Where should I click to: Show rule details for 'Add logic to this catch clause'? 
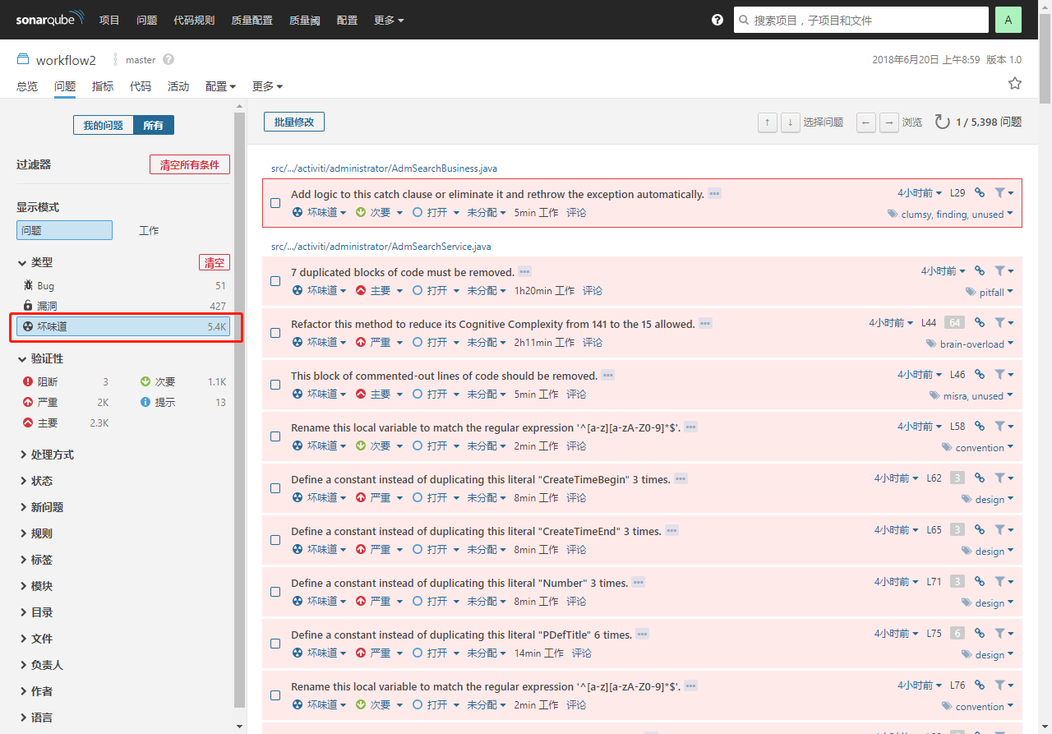pyautogui.click(x=714, y=194)
